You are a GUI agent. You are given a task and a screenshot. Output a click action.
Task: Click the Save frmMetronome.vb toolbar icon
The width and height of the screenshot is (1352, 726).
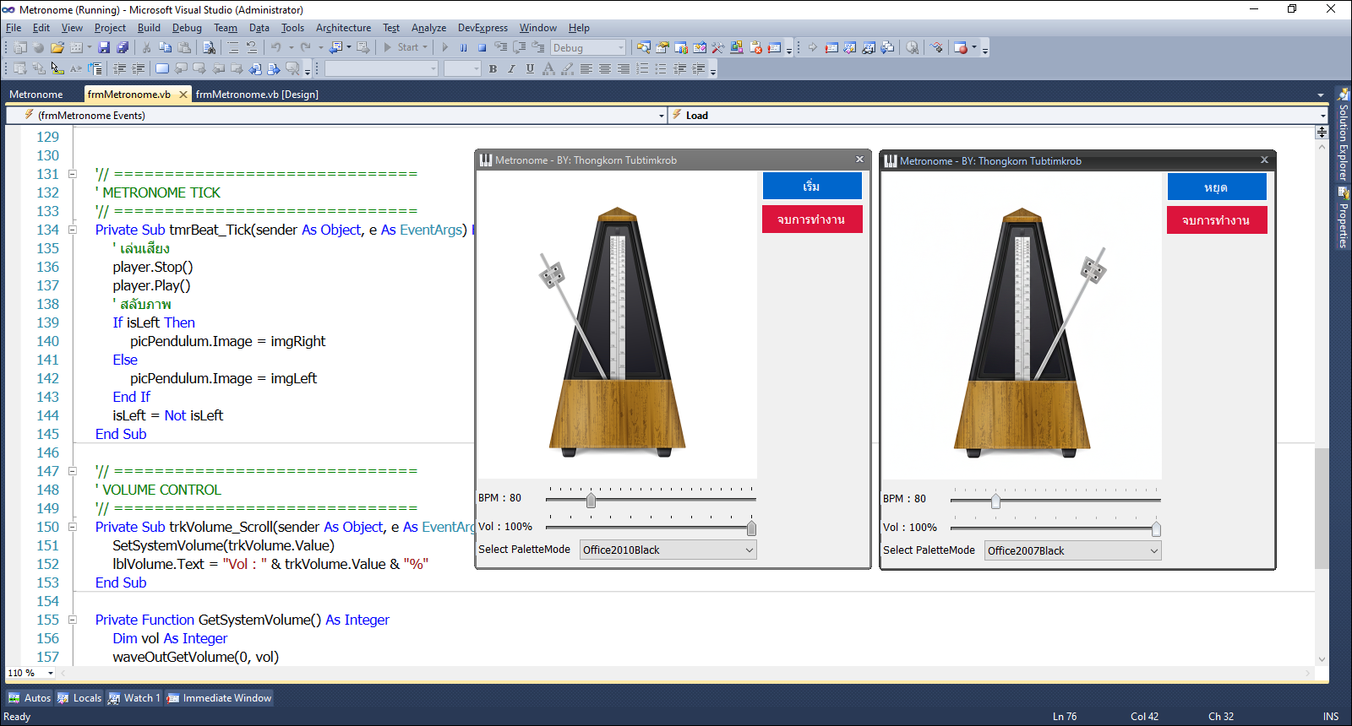tap(104, 48)
